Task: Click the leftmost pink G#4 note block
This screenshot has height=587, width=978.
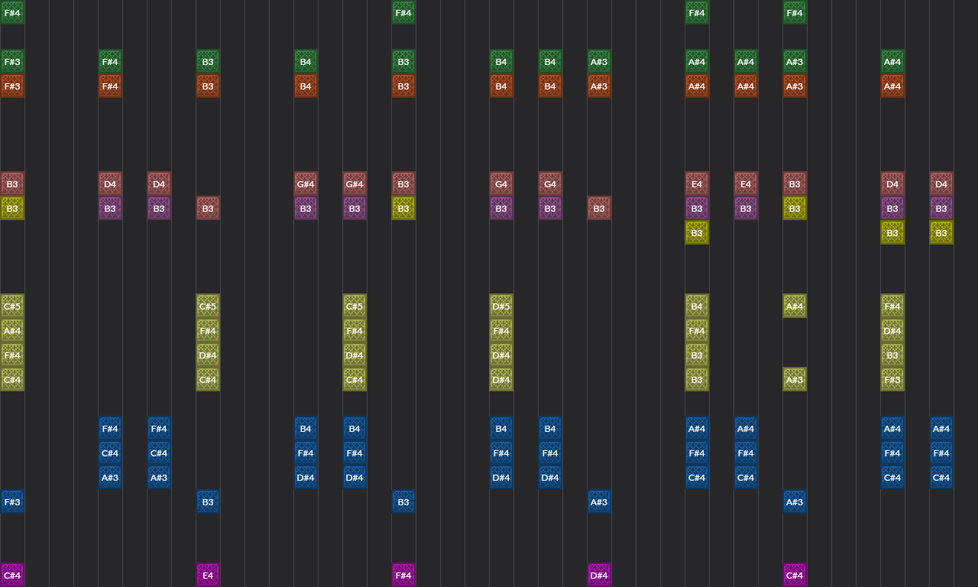Action: coord(306,183)
